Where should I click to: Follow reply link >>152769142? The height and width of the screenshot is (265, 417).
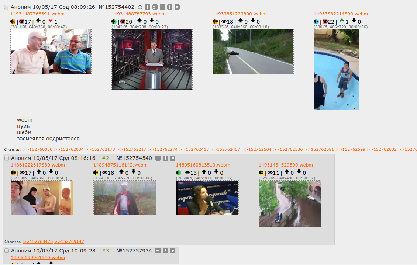click(69, 241)
